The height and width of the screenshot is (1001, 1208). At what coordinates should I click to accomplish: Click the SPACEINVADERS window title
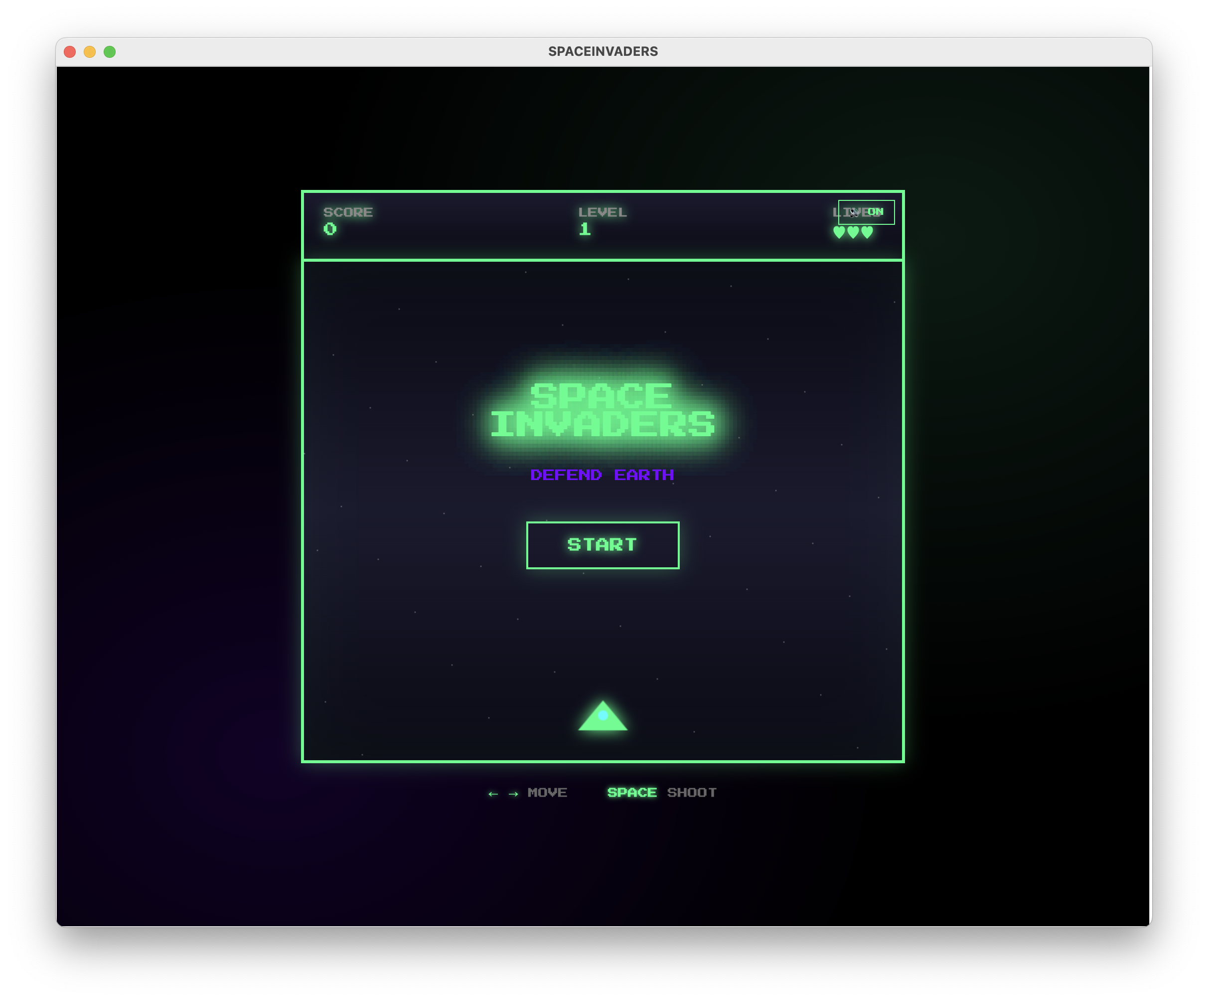(x=603, y=52)
